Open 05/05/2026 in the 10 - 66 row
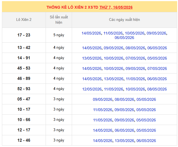Image resolution: width=178 pixels, height=147 pixels. (x=146, y=120)
